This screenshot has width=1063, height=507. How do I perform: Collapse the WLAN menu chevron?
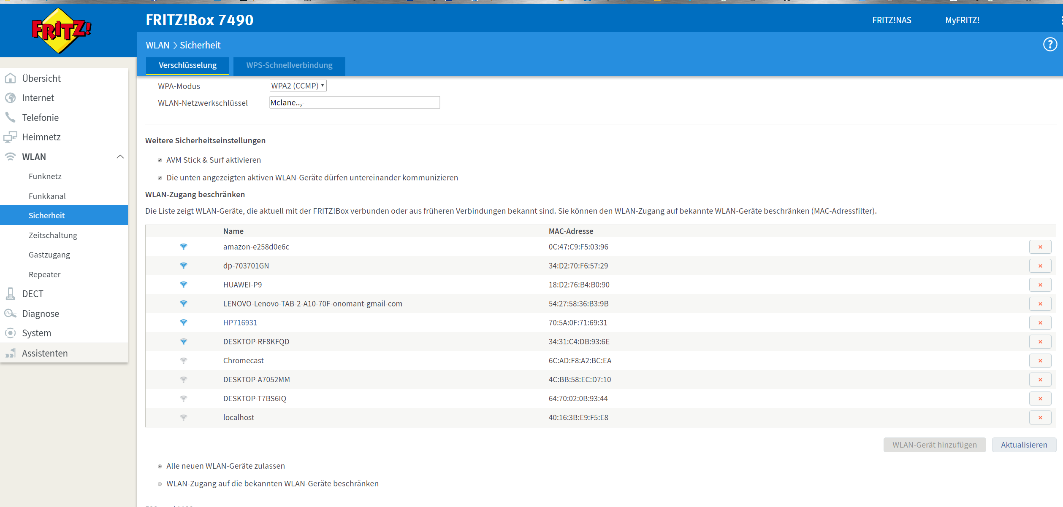tap(120, 157)
